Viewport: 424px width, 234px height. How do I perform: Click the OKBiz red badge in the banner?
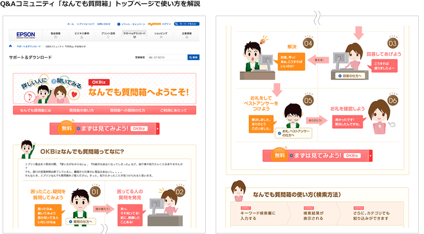[98, 82]
